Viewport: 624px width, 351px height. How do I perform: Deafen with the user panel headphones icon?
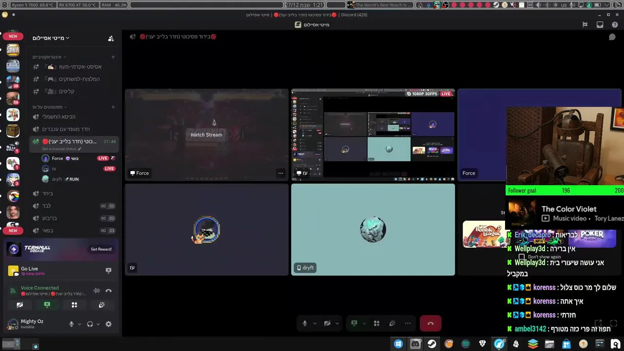(x=90, y=324)
